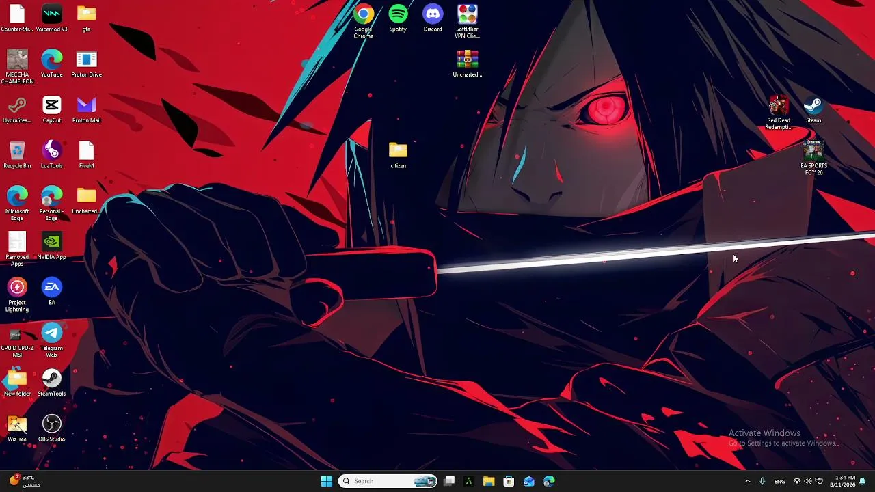Open the Counter-Strike file on the desktop
The image size is (875, 492).
(17, 18)
